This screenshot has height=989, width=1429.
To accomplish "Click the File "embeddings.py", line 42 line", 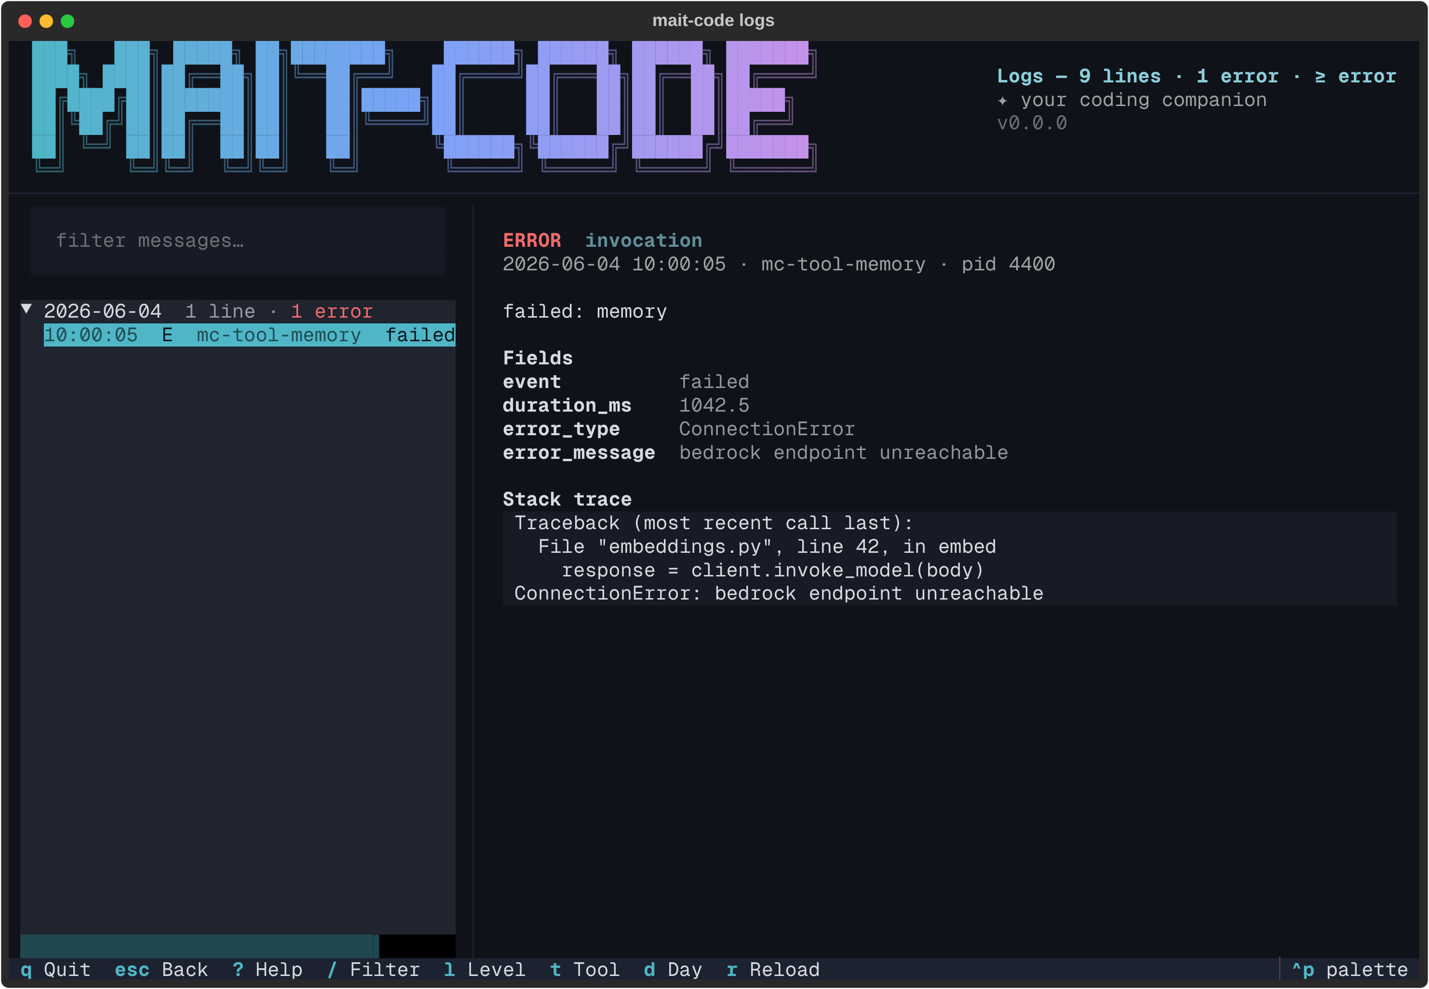I will pyautogui.click(x=767, y=547).
